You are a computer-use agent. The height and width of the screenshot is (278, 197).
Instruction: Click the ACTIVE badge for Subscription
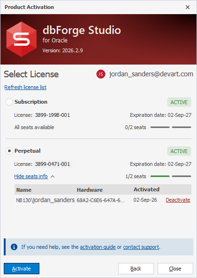point(179,102)
